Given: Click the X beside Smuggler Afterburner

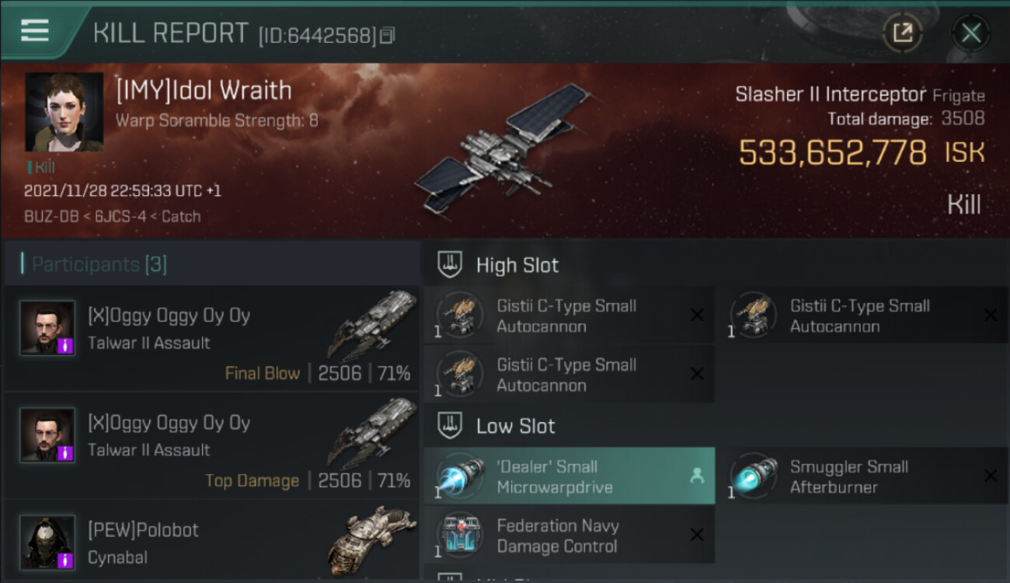Looking at the screenshot, I should point(990,476).
